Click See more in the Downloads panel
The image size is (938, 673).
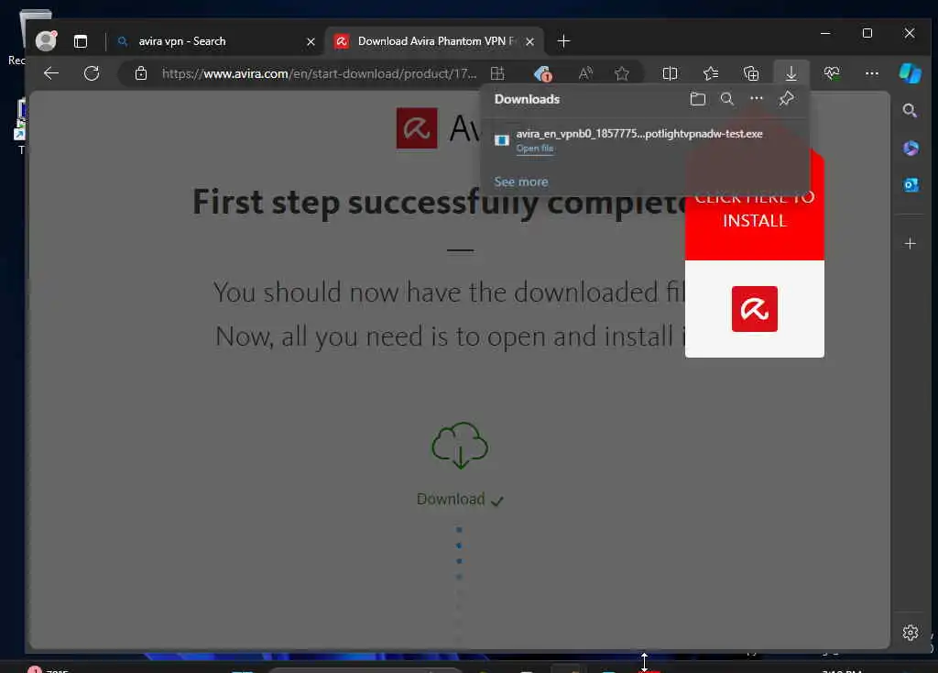coord(521,182)
